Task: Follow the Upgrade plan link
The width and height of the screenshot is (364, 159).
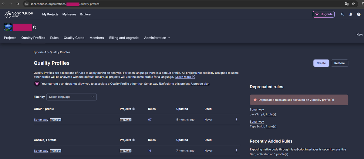Action: (200, 84)
